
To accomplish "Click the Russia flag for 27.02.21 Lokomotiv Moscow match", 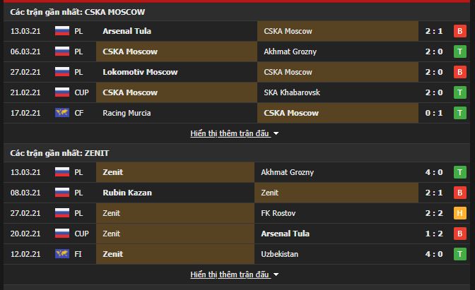I will [x=62, y=72].
